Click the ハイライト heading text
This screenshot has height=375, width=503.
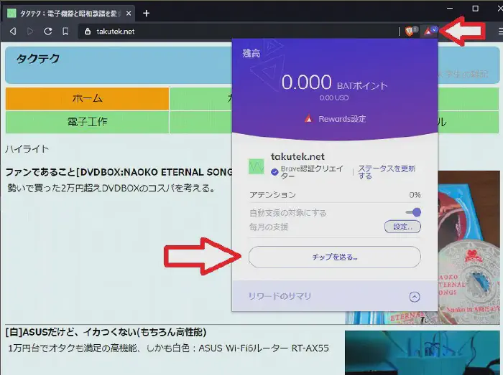tap(27, 149)
